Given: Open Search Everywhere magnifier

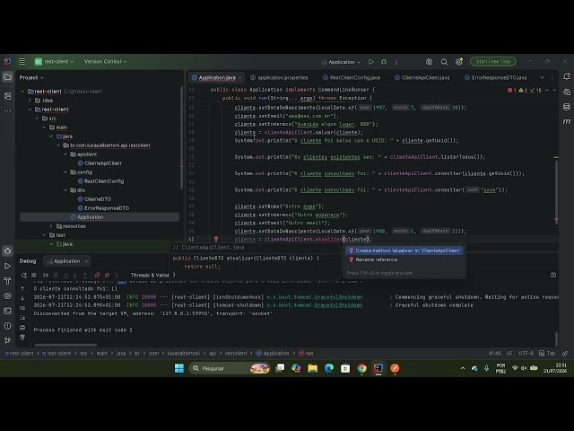Looking at the screenshot, I should click(x=444, y=62).
